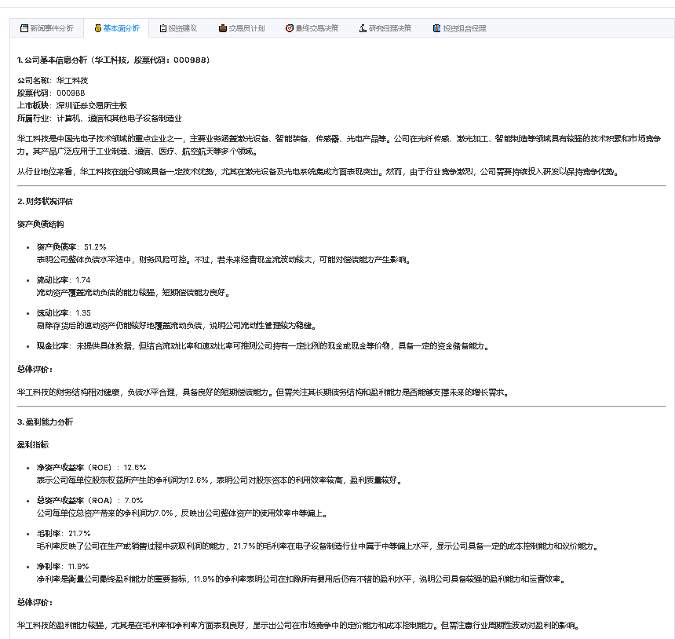Click the icon beside 投资组合经理
Viewport: 675px width, 639px height.
point(436,28)
